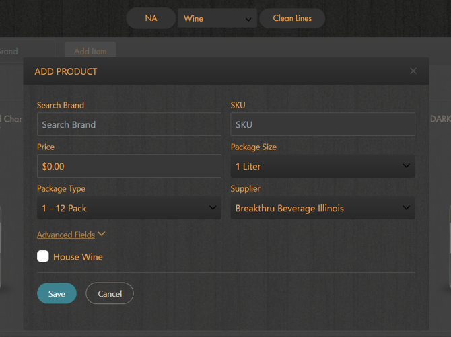Click the Package Size chevron arrow
Image resolution: width=451 pixels, height=337 pixels.
(406, 166)
